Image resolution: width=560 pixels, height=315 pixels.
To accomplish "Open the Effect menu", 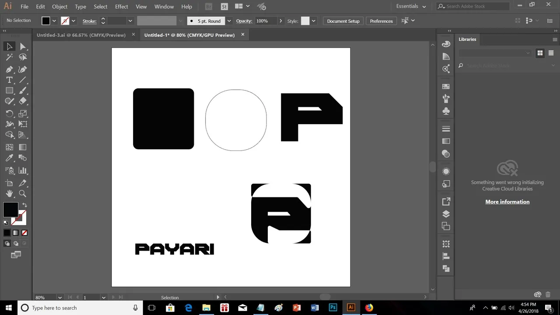I will click(122, 7).
